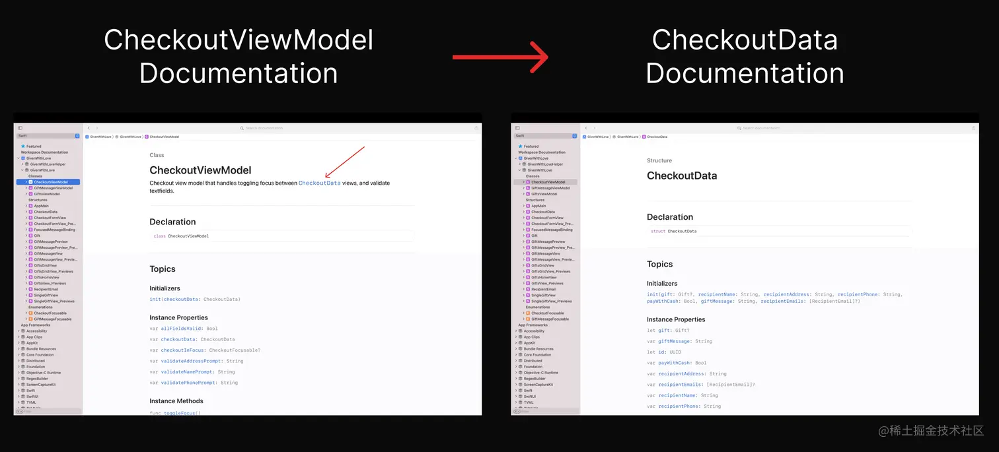
Task: Toggle sidebar icon in right CheckoutData window
Action: (517, 128)
